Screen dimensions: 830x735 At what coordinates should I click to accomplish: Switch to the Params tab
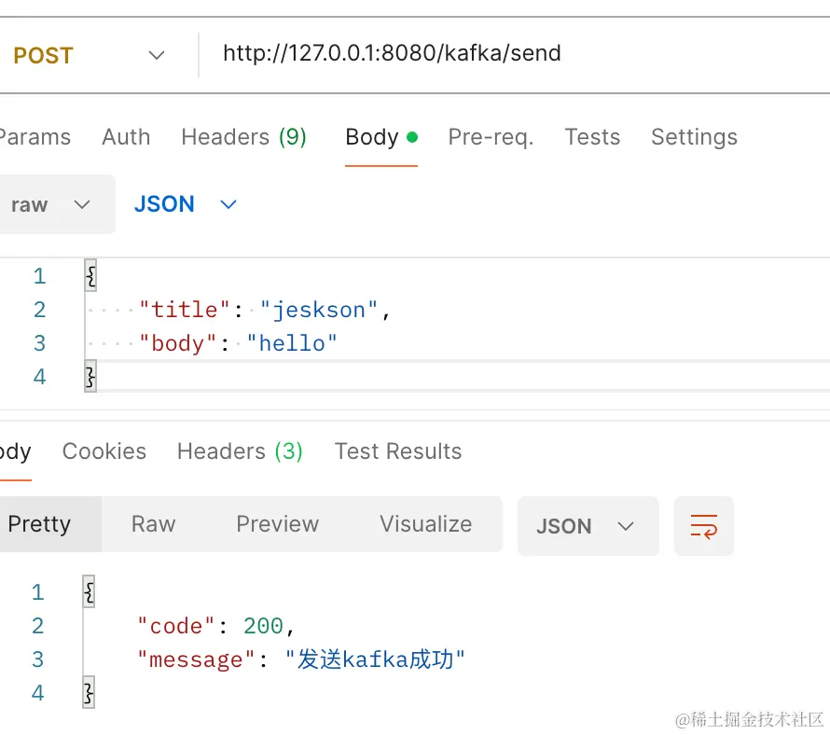pyautogui.click(x=35, y=137)
